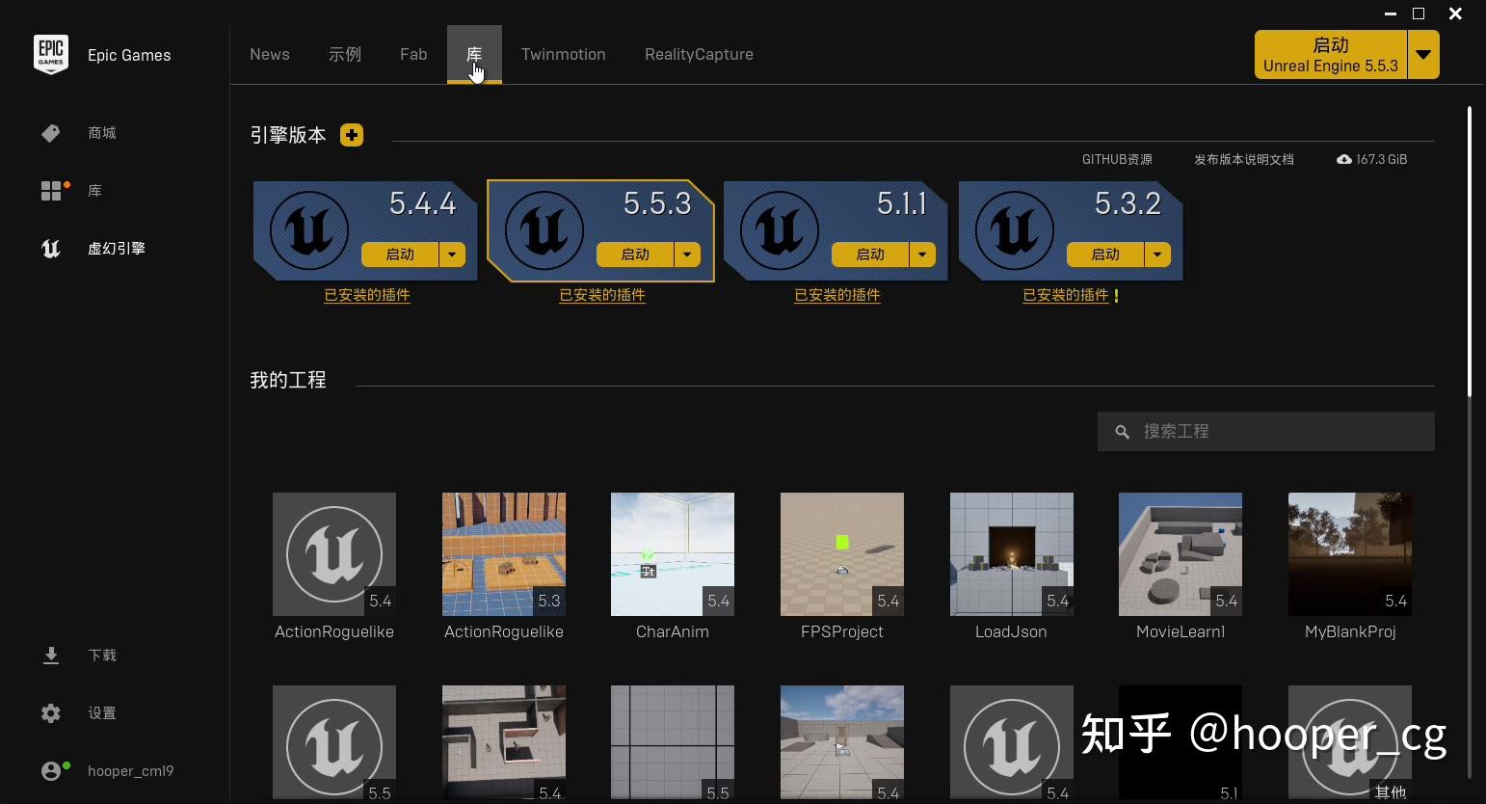Click the magnifier icon in project search
The width and height of the screenshot is (1486, 804).
click(1123, 431)
